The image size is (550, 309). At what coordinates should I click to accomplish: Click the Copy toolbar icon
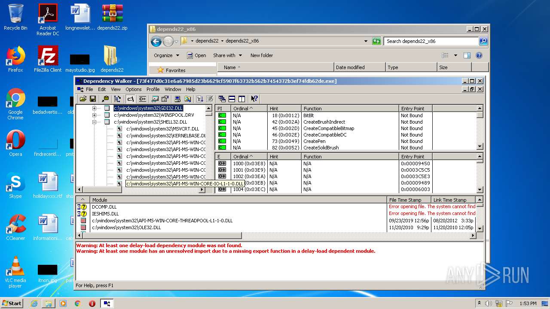tap(106, 99)
